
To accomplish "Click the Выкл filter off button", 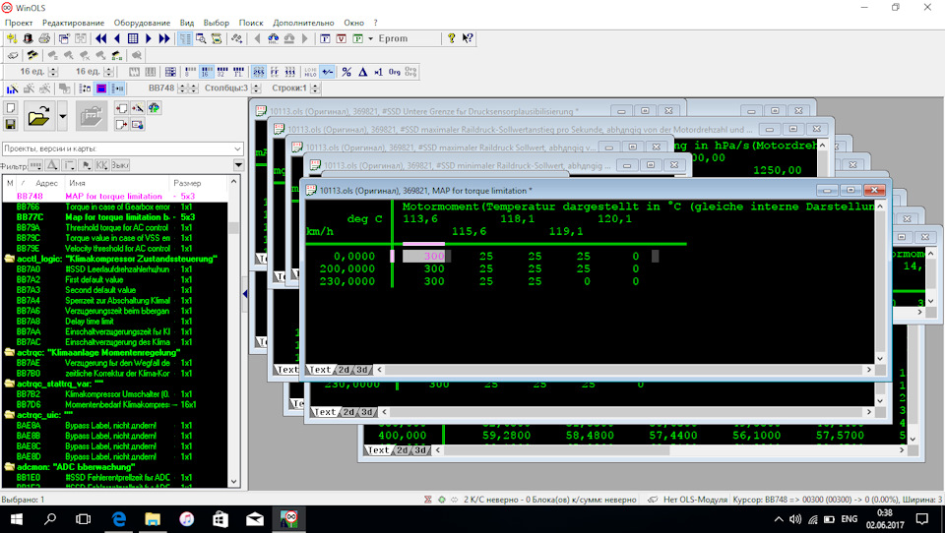I will 120,165.
